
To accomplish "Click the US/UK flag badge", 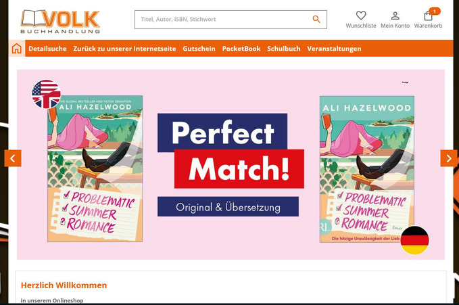I will (x=46, y=94).
